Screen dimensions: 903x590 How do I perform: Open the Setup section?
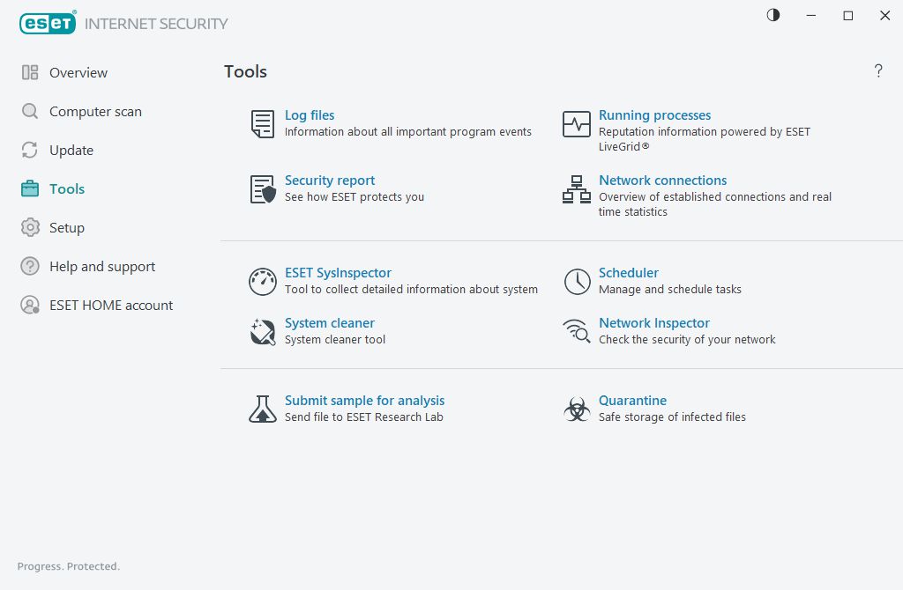[x=66, y=228]
